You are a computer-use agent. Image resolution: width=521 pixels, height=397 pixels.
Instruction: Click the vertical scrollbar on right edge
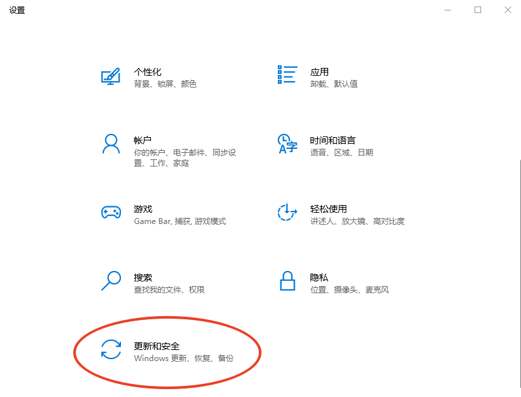point(520,273)
